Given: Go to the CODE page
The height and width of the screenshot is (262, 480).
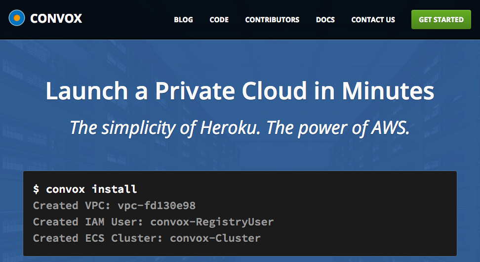Looking at the screenshot, I should pyautogui.click(x=219, y=20).
